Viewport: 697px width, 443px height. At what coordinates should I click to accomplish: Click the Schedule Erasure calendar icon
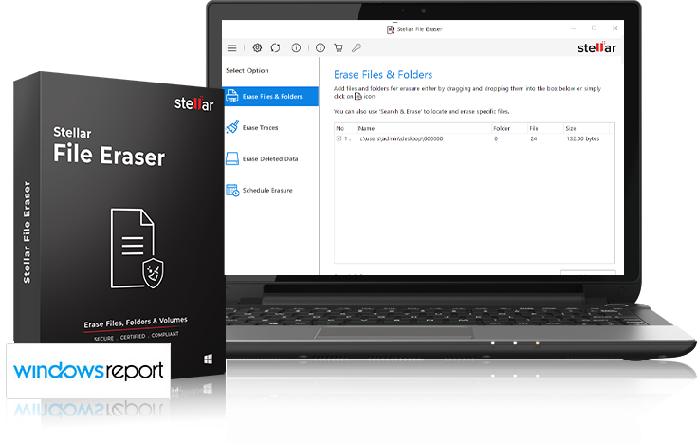coord(232,191)
